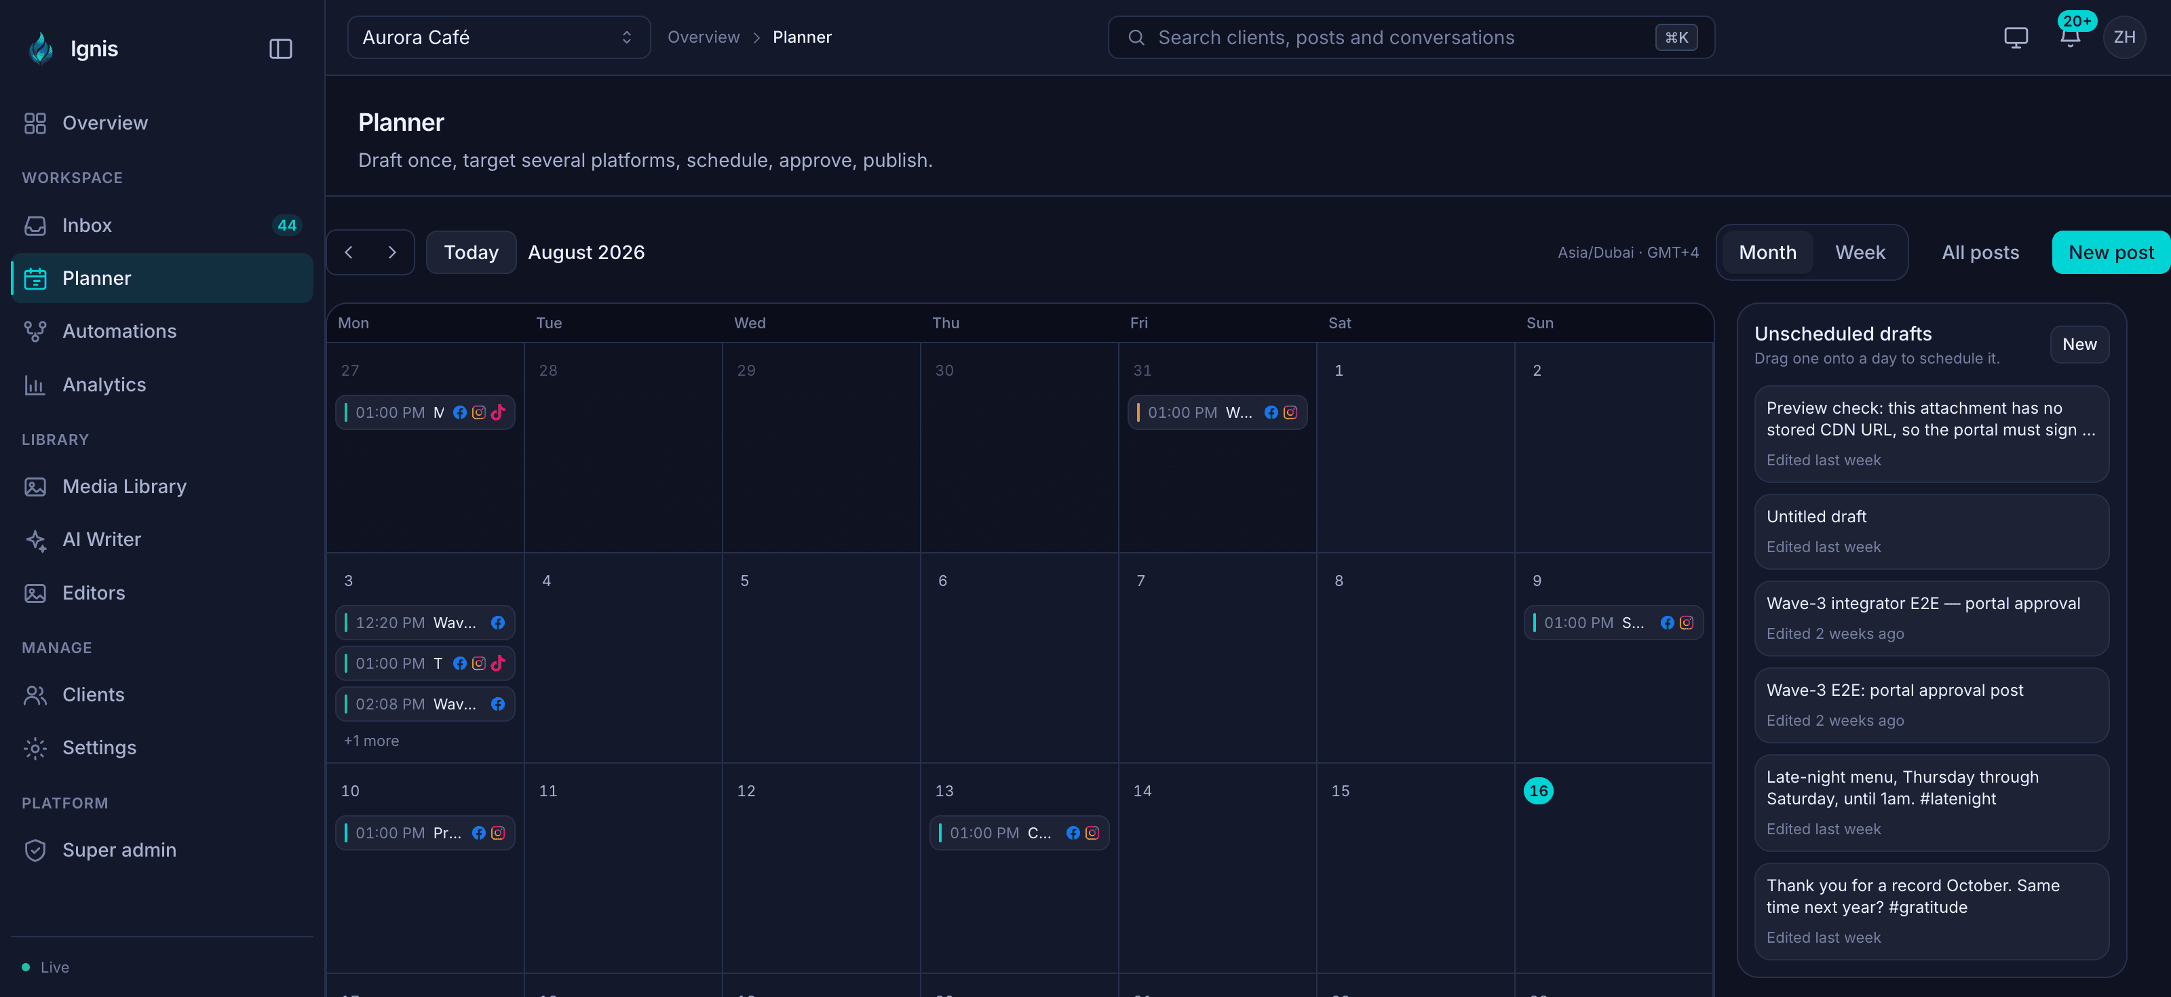The width and height of the screenshot is (2171, 997).
Task: Open Editors image icon
Action: click(x=35, y=593)
